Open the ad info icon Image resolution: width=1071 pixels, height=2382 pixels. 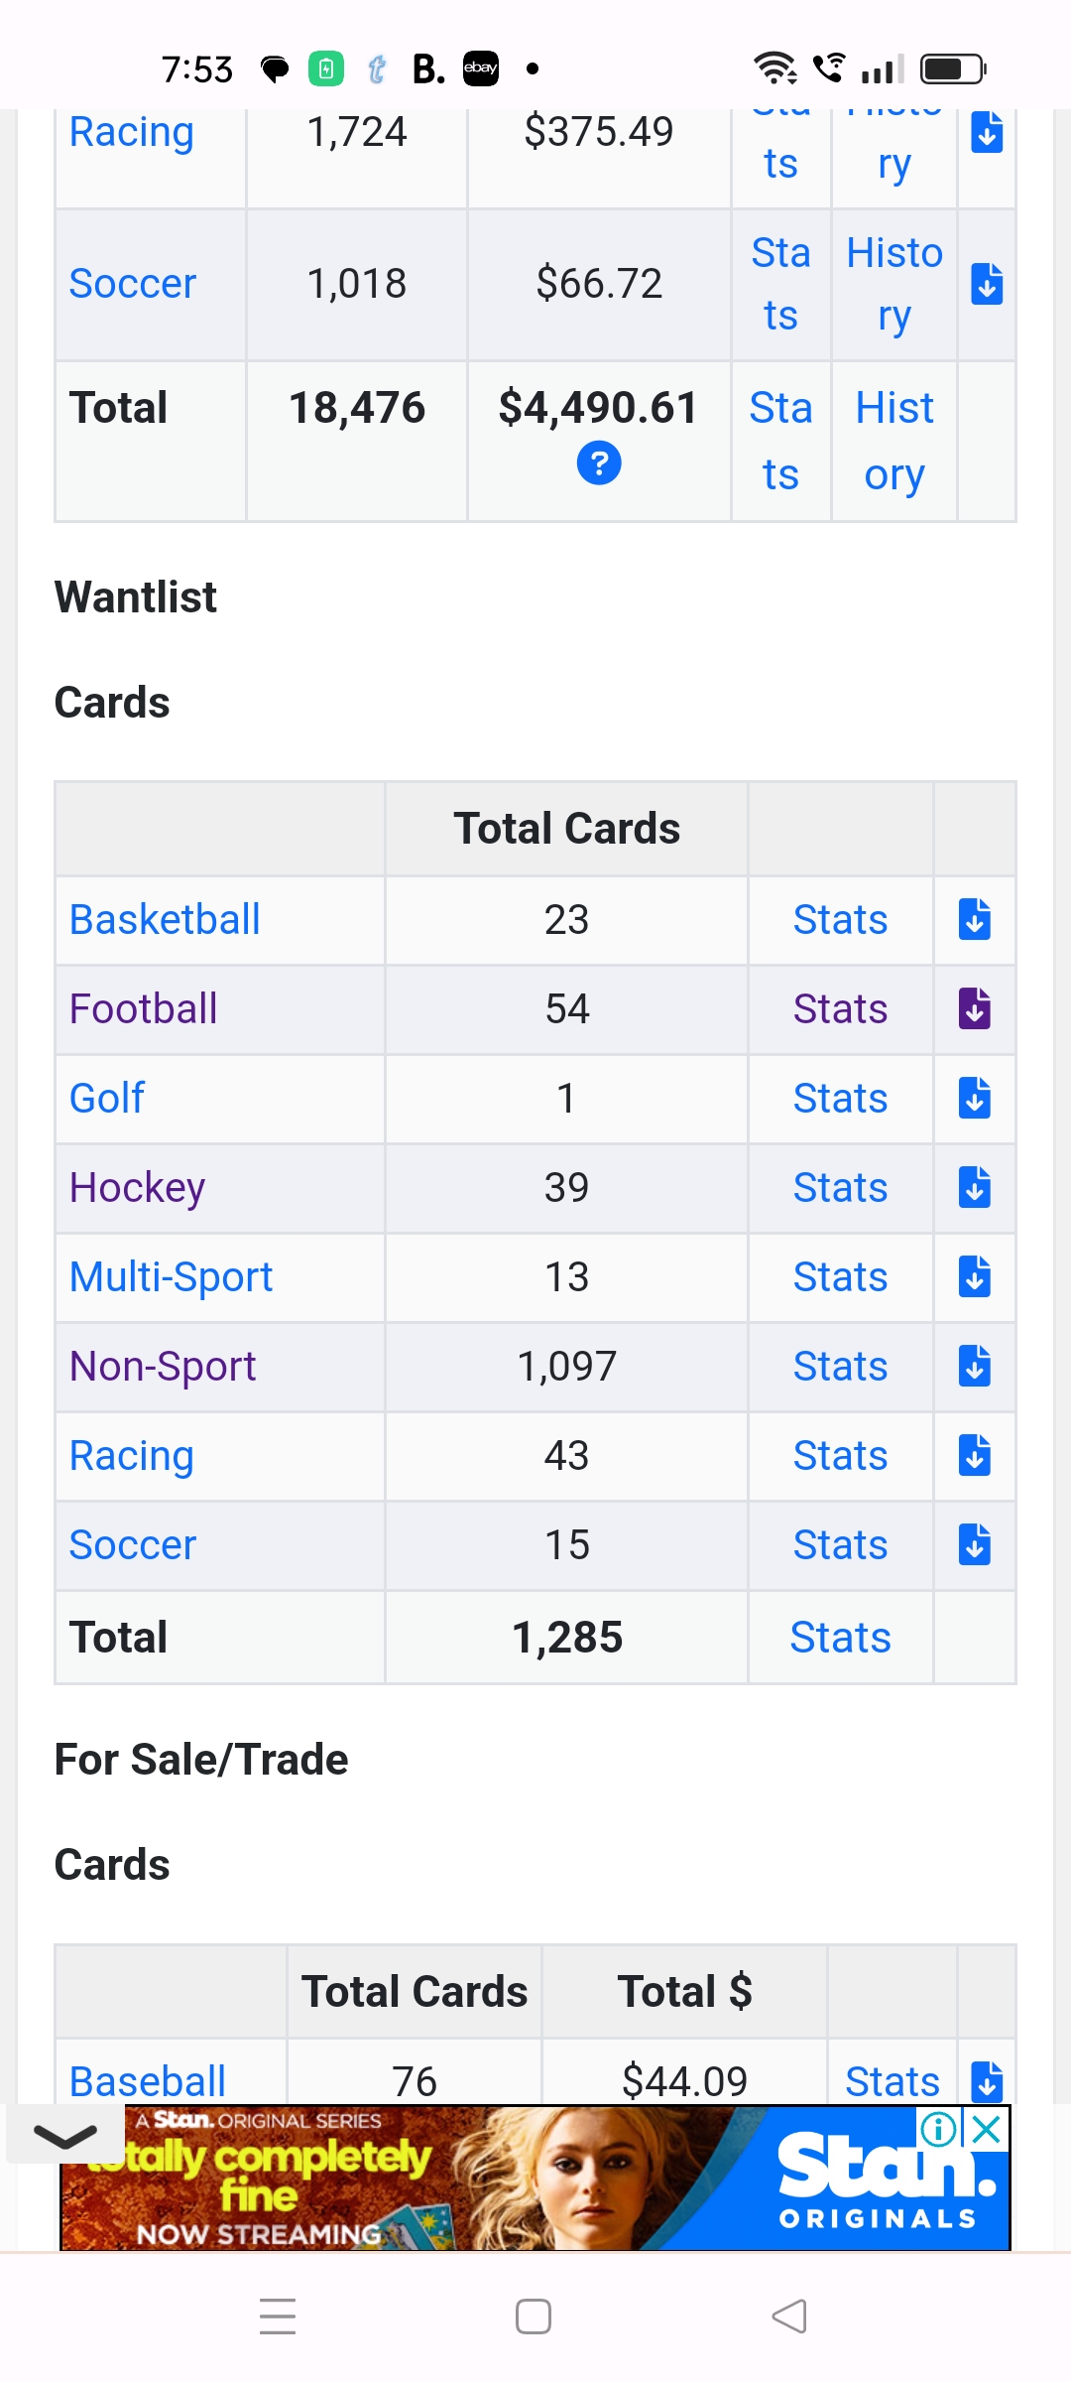938,2128
